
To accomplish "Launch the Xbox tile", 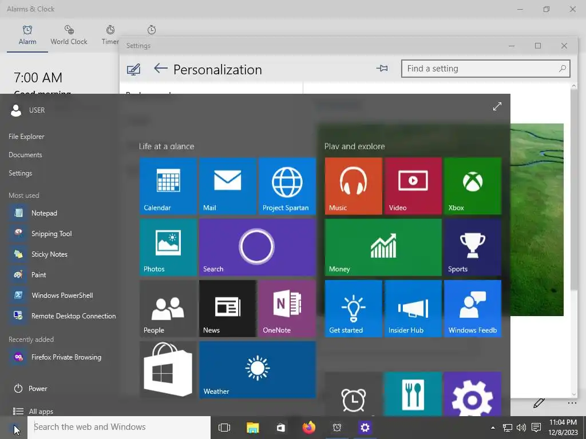I will coord(473,186).
